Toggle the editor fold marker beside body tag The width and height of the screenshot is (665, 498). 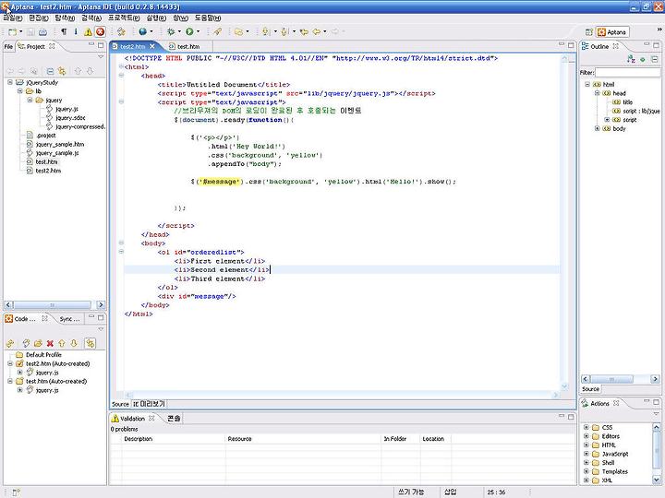pos(121,243)
